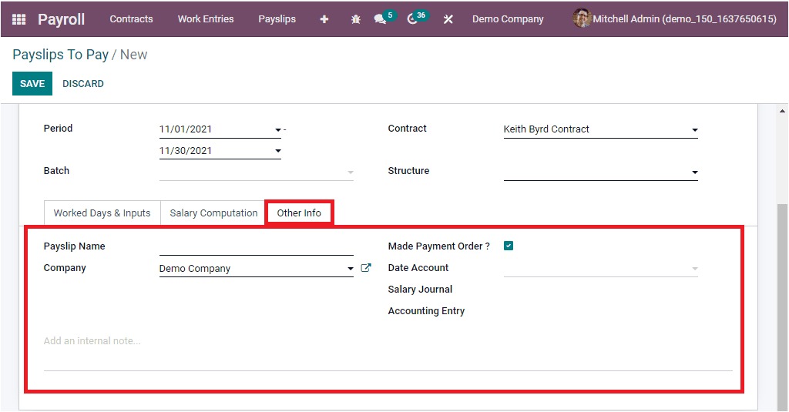This screenshot has height=412, width=789.
Task: Expand the Contract dropdown
Action: coord(694,130)
